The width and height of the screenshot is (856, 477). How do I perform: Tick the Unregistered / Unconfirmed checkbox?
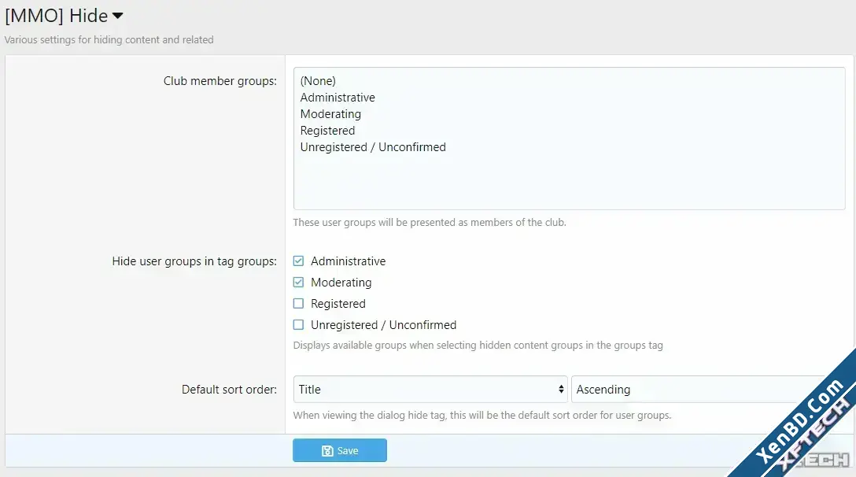click(298, 324)
